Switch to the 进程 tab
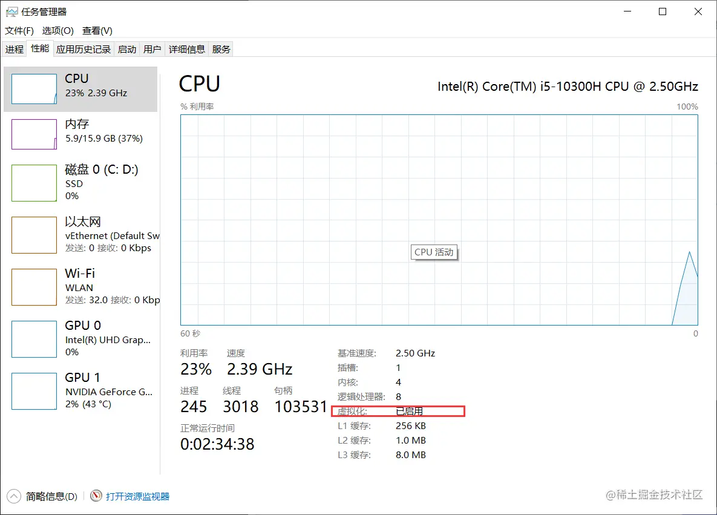This screenshot has width=717, height=515. pyautogui.click(x=15, y=50)
